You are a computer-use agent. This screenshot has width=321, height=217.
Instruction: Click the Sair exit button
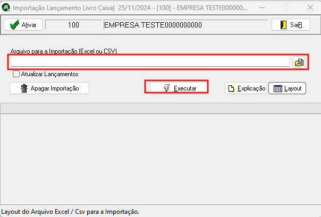291,25
